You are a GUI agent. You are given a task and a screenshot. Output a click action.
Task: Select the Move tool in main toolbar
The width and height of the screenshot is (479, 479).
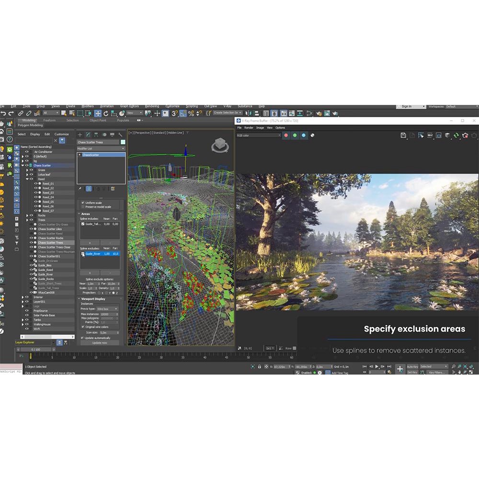[x=98, y=114]
